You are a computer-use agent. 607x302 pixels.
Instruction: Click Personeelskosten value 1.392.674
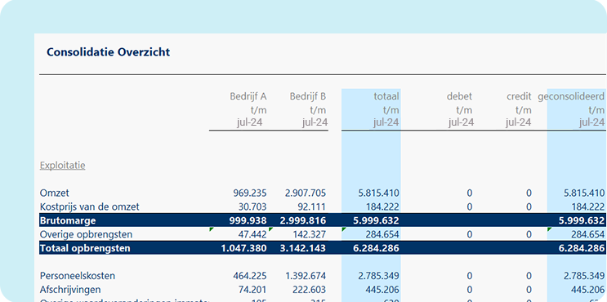[x=306, y=276]
